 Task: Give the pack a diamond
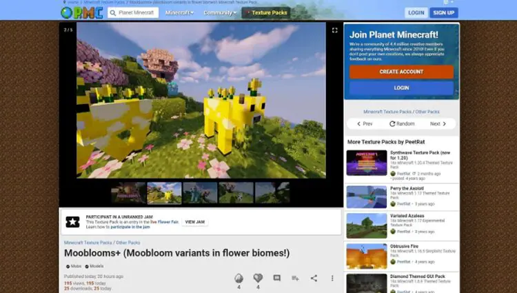239,278
